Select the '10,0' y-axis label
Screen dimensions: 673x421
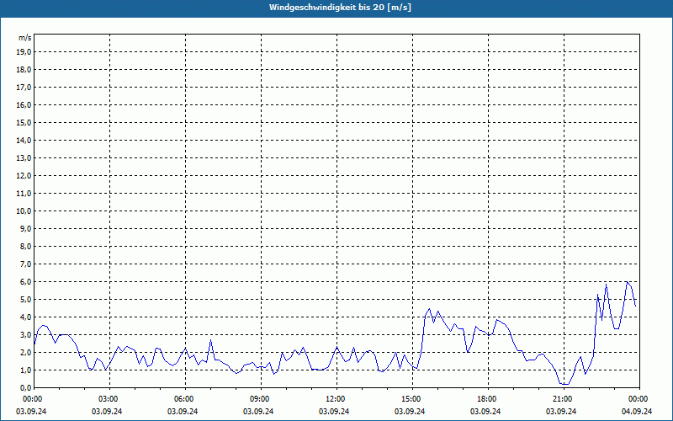pyautogui.click(x=24, y=211)
